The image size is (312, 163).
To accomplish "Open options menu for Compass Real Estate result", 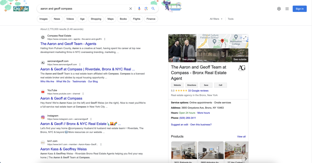I will (x=105, y=39).
